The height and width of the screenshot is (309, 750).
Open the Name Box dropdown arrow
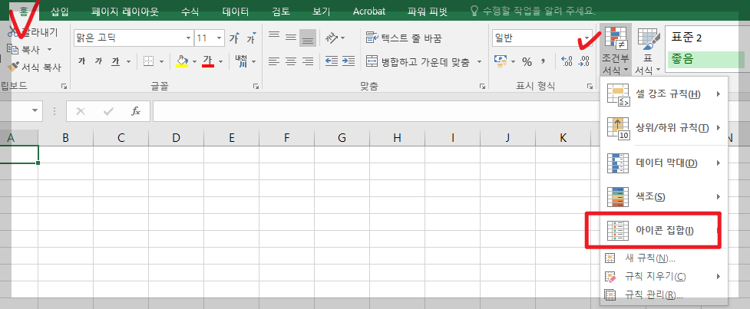[35, 111]
